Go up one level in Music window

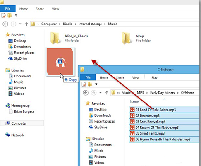pyautogui.click(x=26, y=24)
